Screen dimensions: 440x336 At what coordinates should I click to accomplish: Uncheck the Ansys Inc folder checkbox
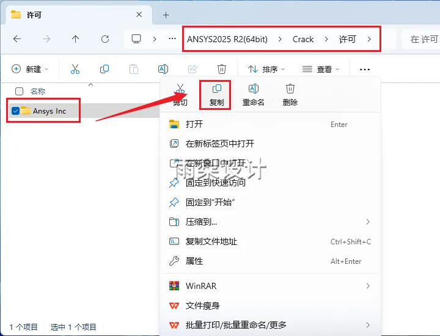pyautogui.click(x=15, y=111)
